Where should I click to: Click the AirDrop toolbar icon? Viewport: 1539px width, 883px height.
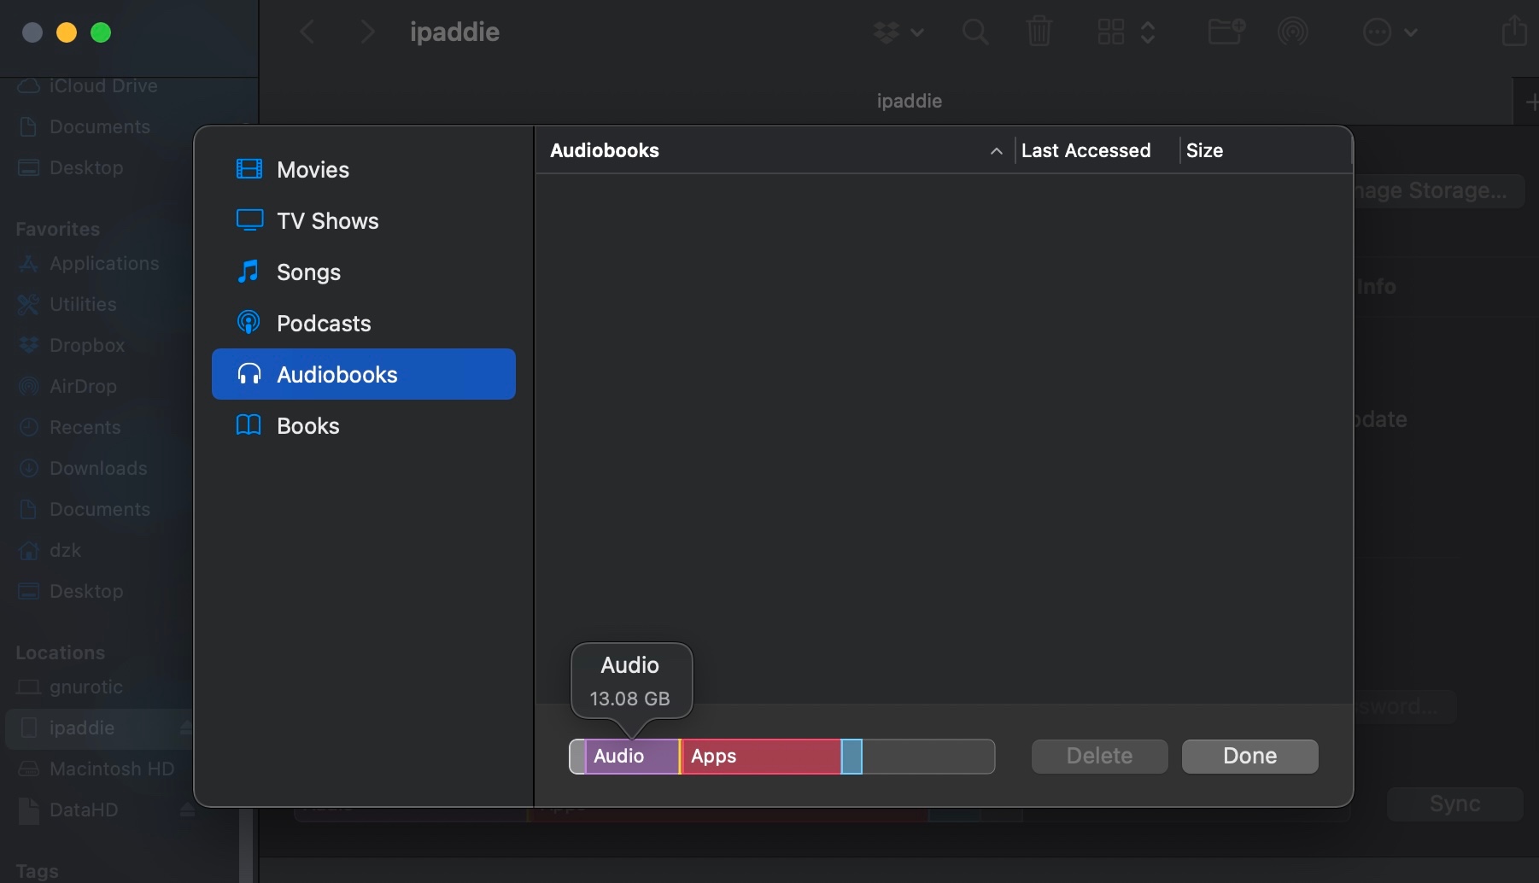tap(1293, 32)
